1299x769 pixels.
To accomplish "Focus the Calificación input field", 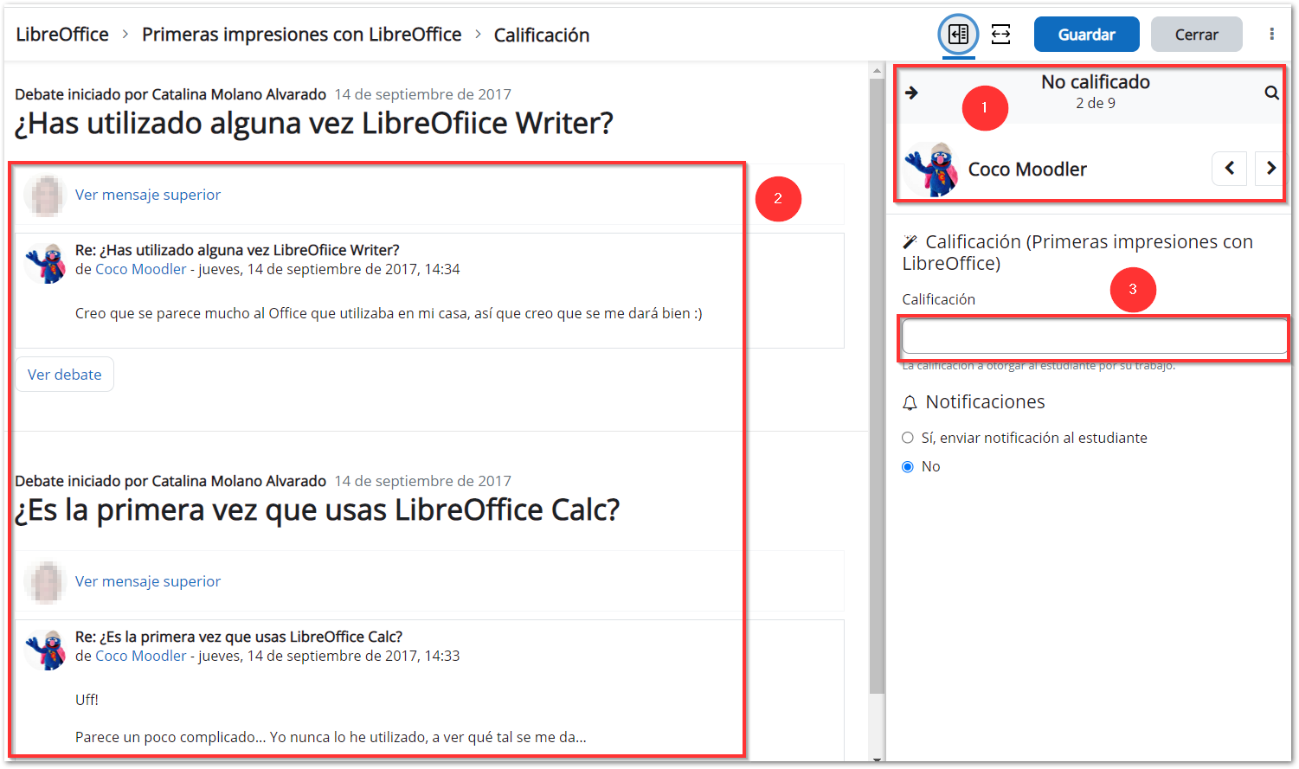I will click(1094, 336).
